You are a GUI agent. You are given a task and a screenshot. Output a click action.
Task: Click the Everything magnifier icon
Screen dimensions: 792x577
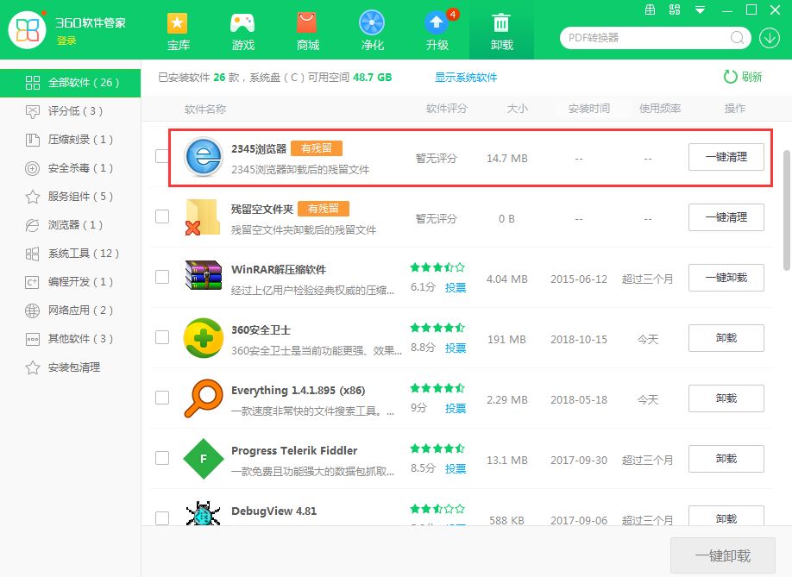click(203, 398)
